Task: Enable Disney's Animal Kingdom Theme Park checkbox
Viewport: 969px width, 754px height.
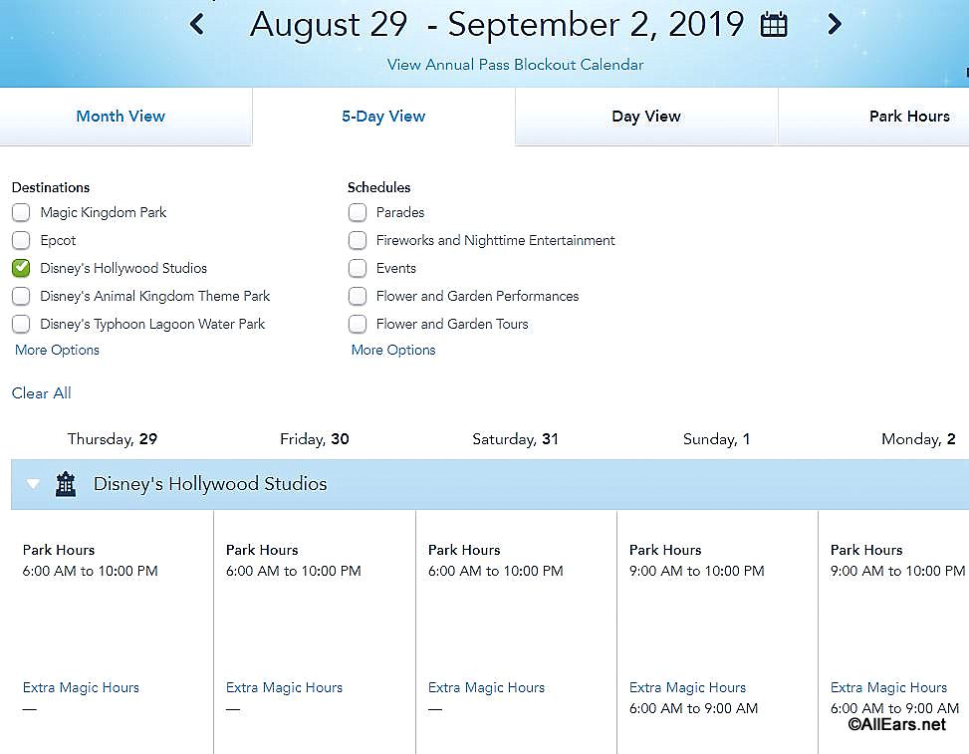Action: pyautogui.click(x=21, y=296)
